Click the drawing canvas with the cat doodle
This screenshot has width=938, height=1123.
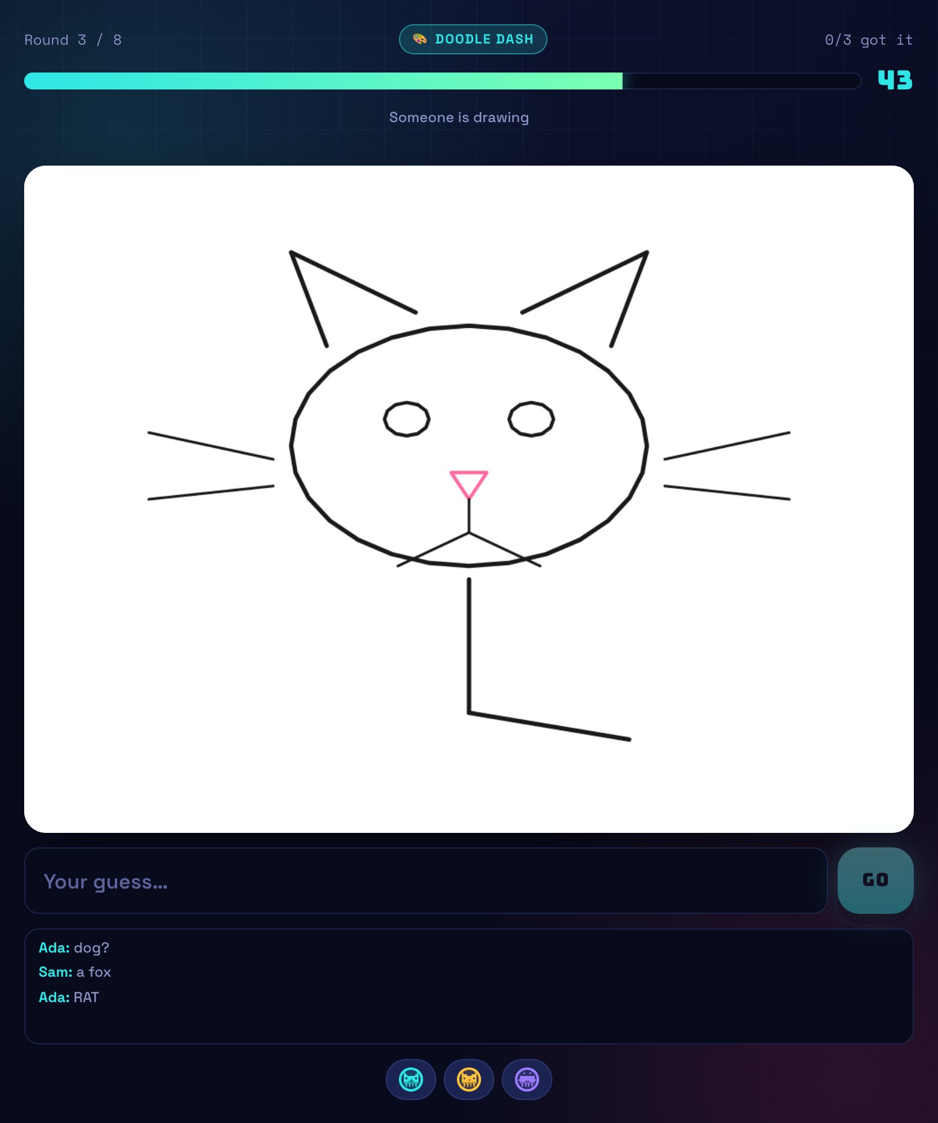pos(469,499)
